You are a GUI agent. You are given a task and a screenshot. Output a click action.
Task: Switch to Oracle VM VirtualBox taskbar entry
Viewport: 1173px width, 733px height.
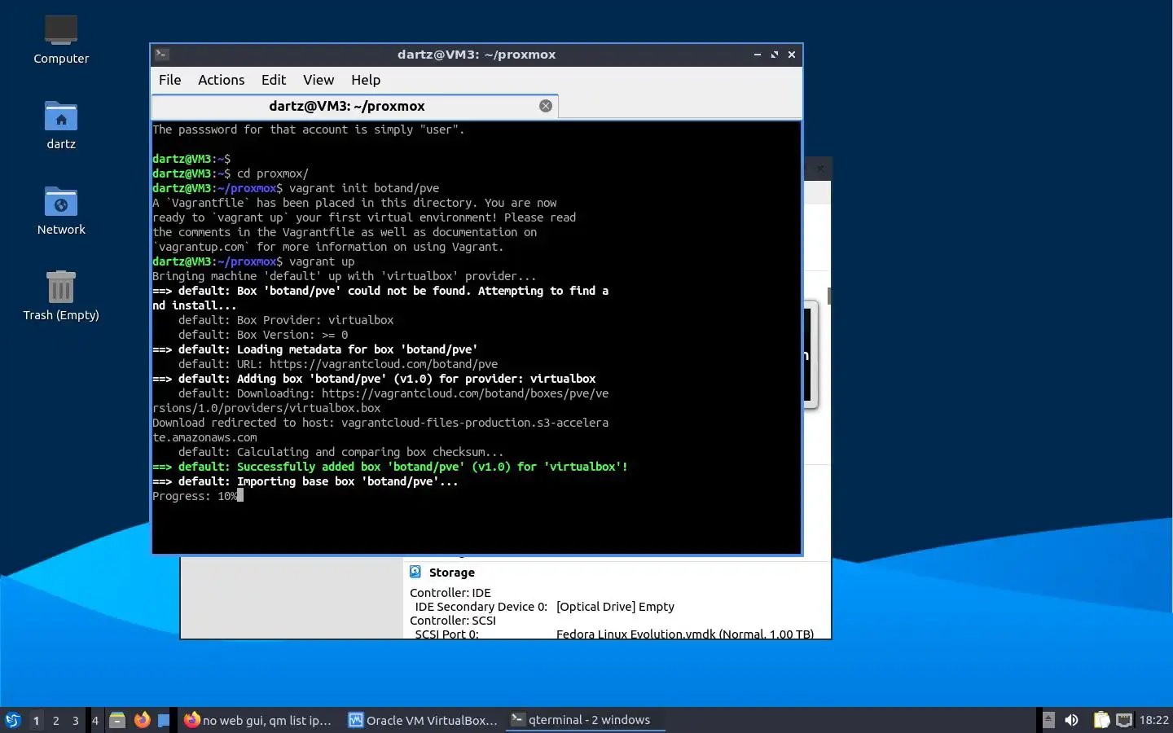tap(423, 720)
